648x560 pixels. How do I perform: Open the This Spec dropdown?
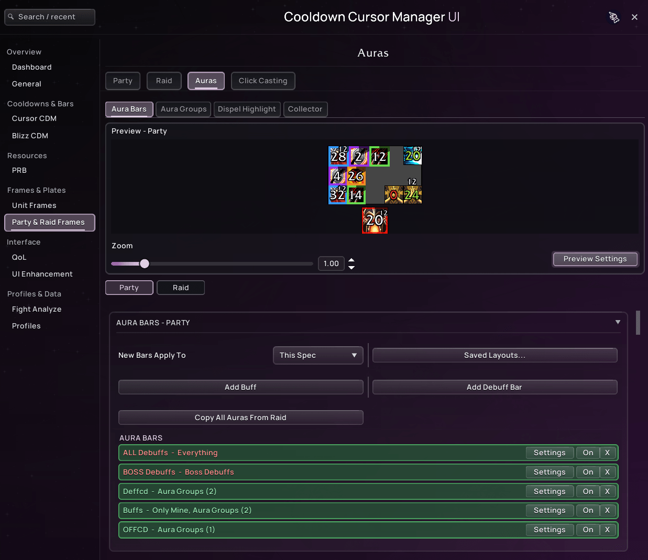[x=318, y=355]
